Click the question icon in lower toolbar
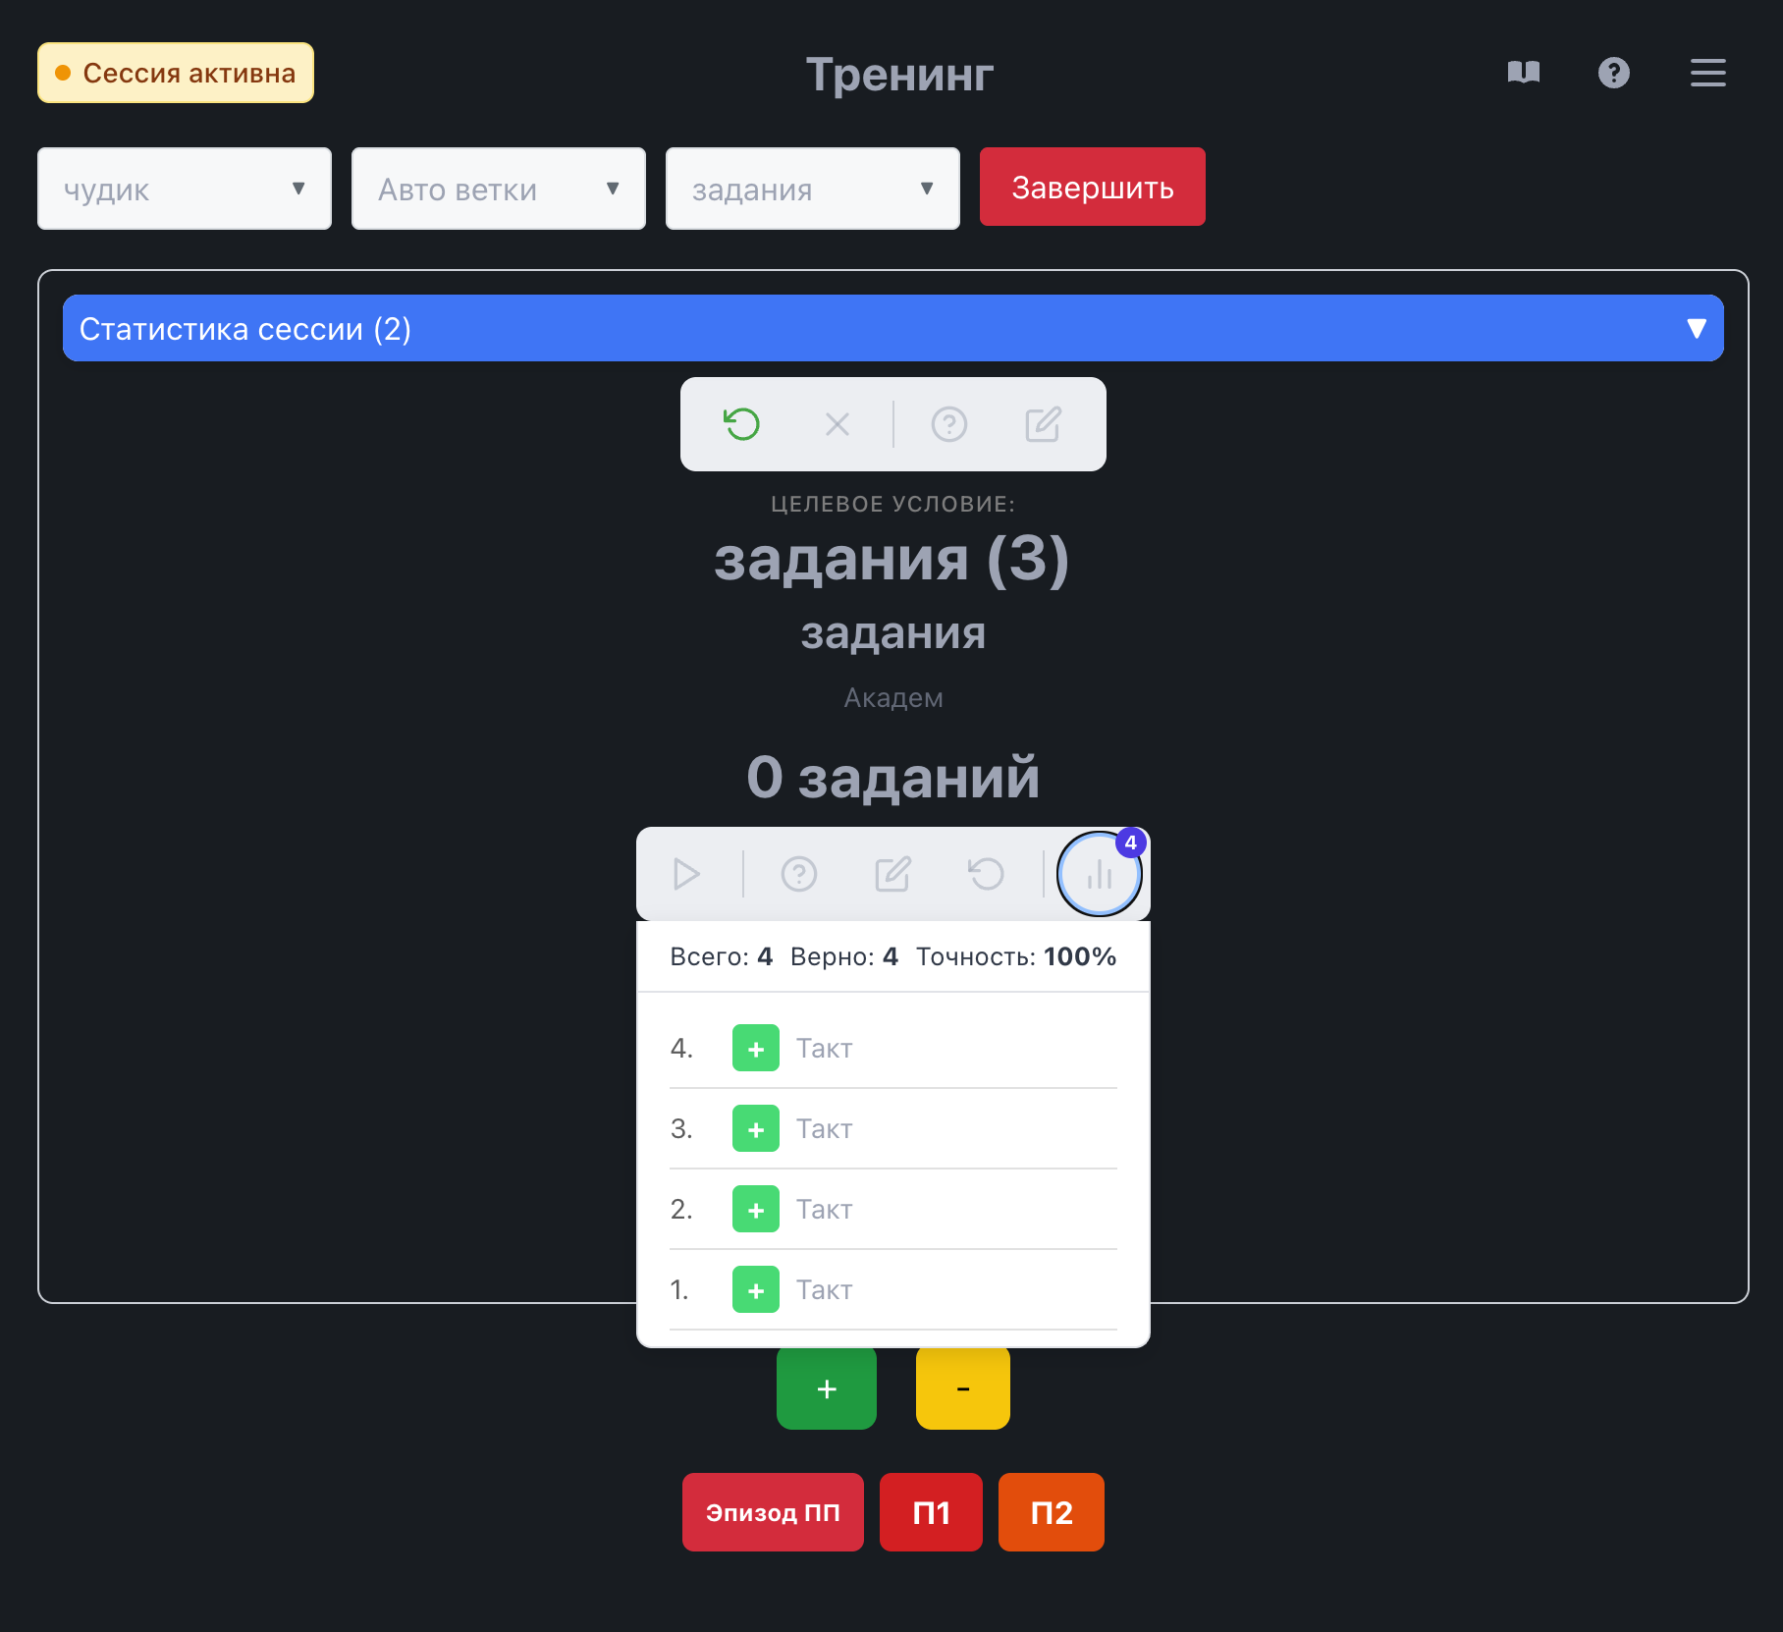The image size is (1783, 1632). point(798,874)
